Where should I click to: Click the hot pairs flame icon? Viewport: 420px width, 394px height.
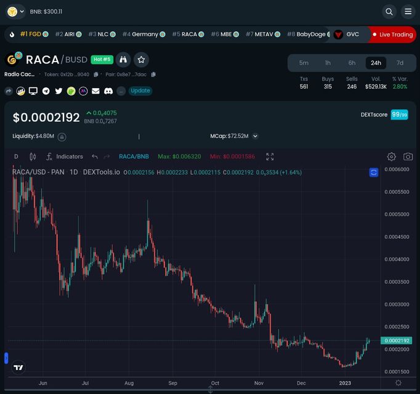click(x=12, y=34)
